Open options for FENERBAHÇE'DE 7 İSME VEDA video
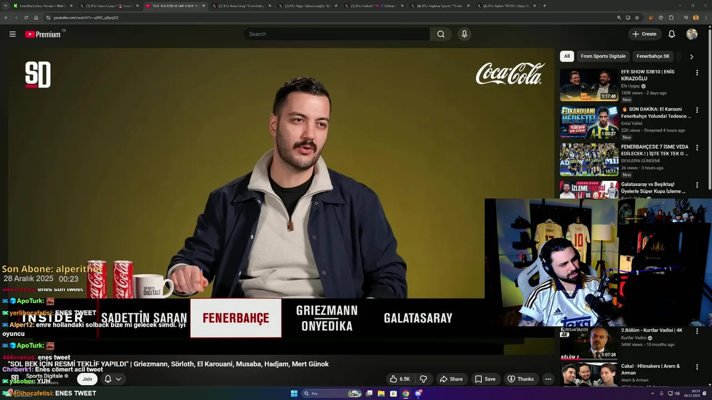Viewport: 712px width, 400px height. (x=697, y=148)
